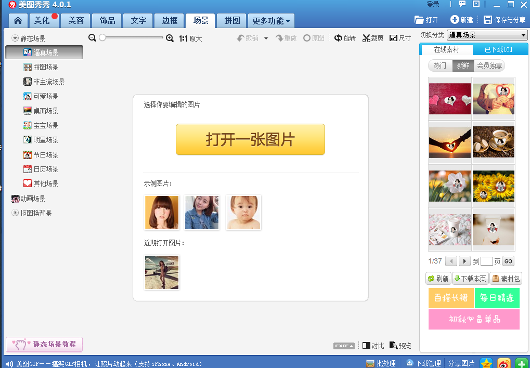Go to next material page arrow

click(465, 261)
